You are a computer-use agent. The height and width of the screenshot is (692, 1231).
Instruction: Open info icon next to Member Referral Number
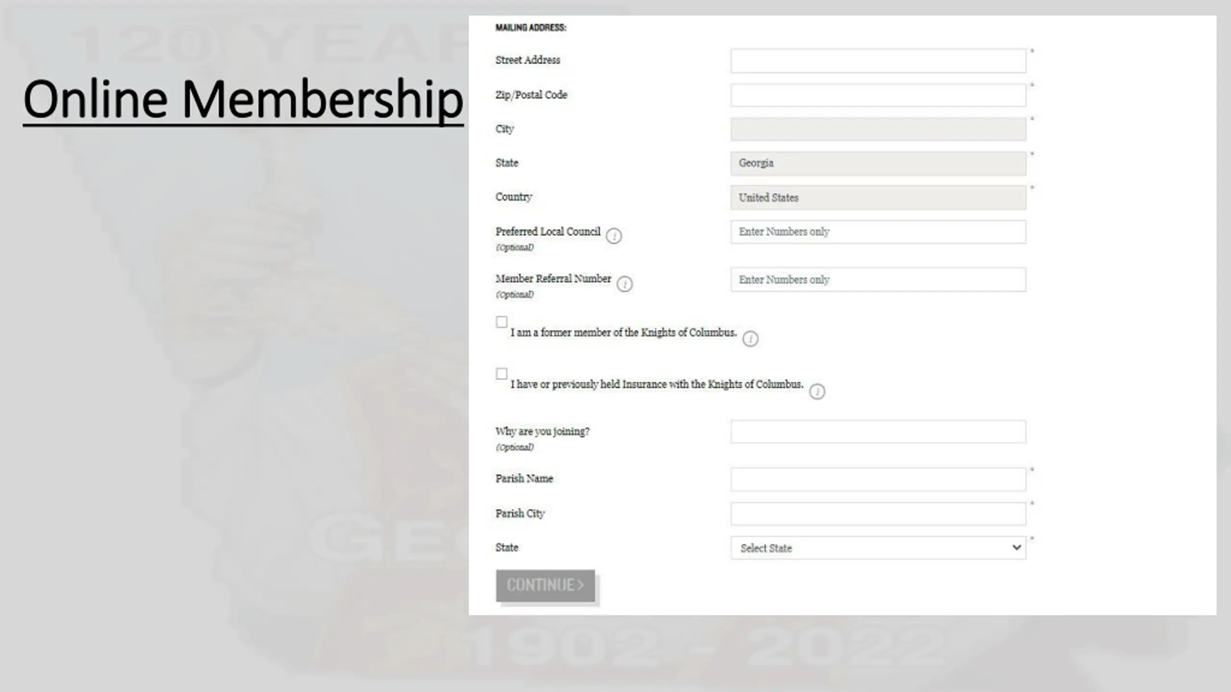click(625, 284)
